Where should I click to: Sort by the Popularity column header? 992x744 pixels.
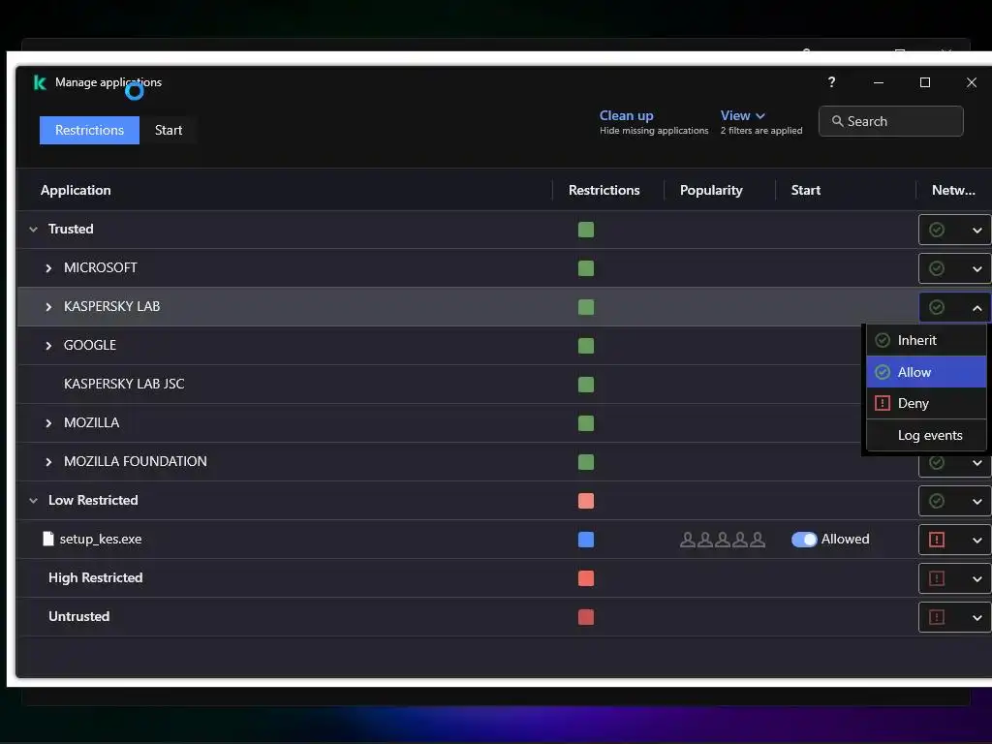click(x=711, y=190)
